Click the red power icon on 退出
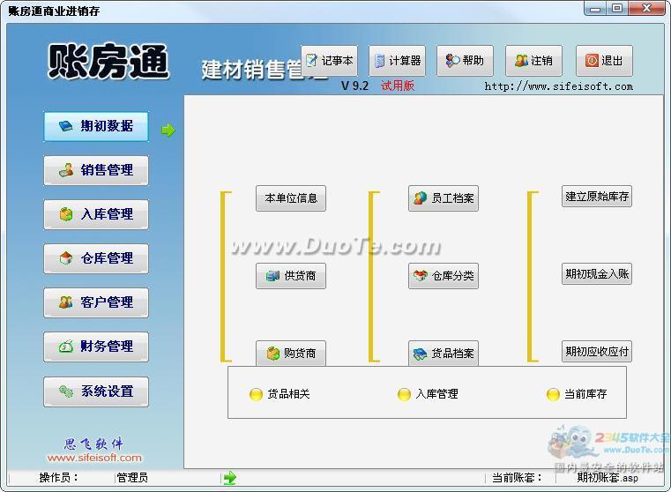 [x=592, y=61]
